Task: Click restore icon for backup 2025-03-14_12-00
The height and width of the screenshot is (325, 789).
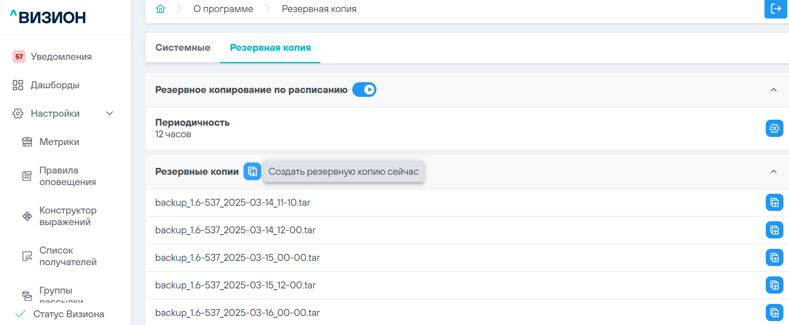Action: click(x=774, y=230)
